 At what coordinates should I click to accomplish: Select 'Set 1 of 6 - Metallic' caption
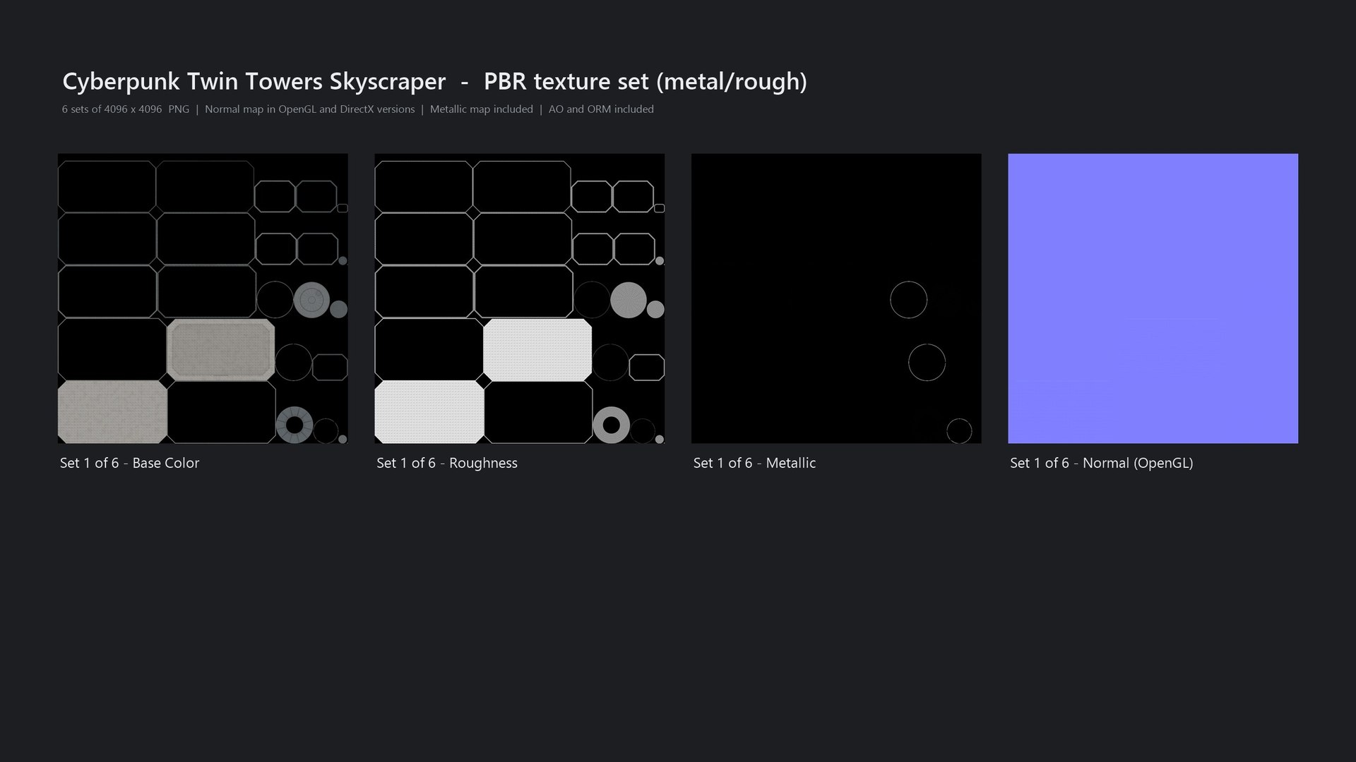pos(754,463)
